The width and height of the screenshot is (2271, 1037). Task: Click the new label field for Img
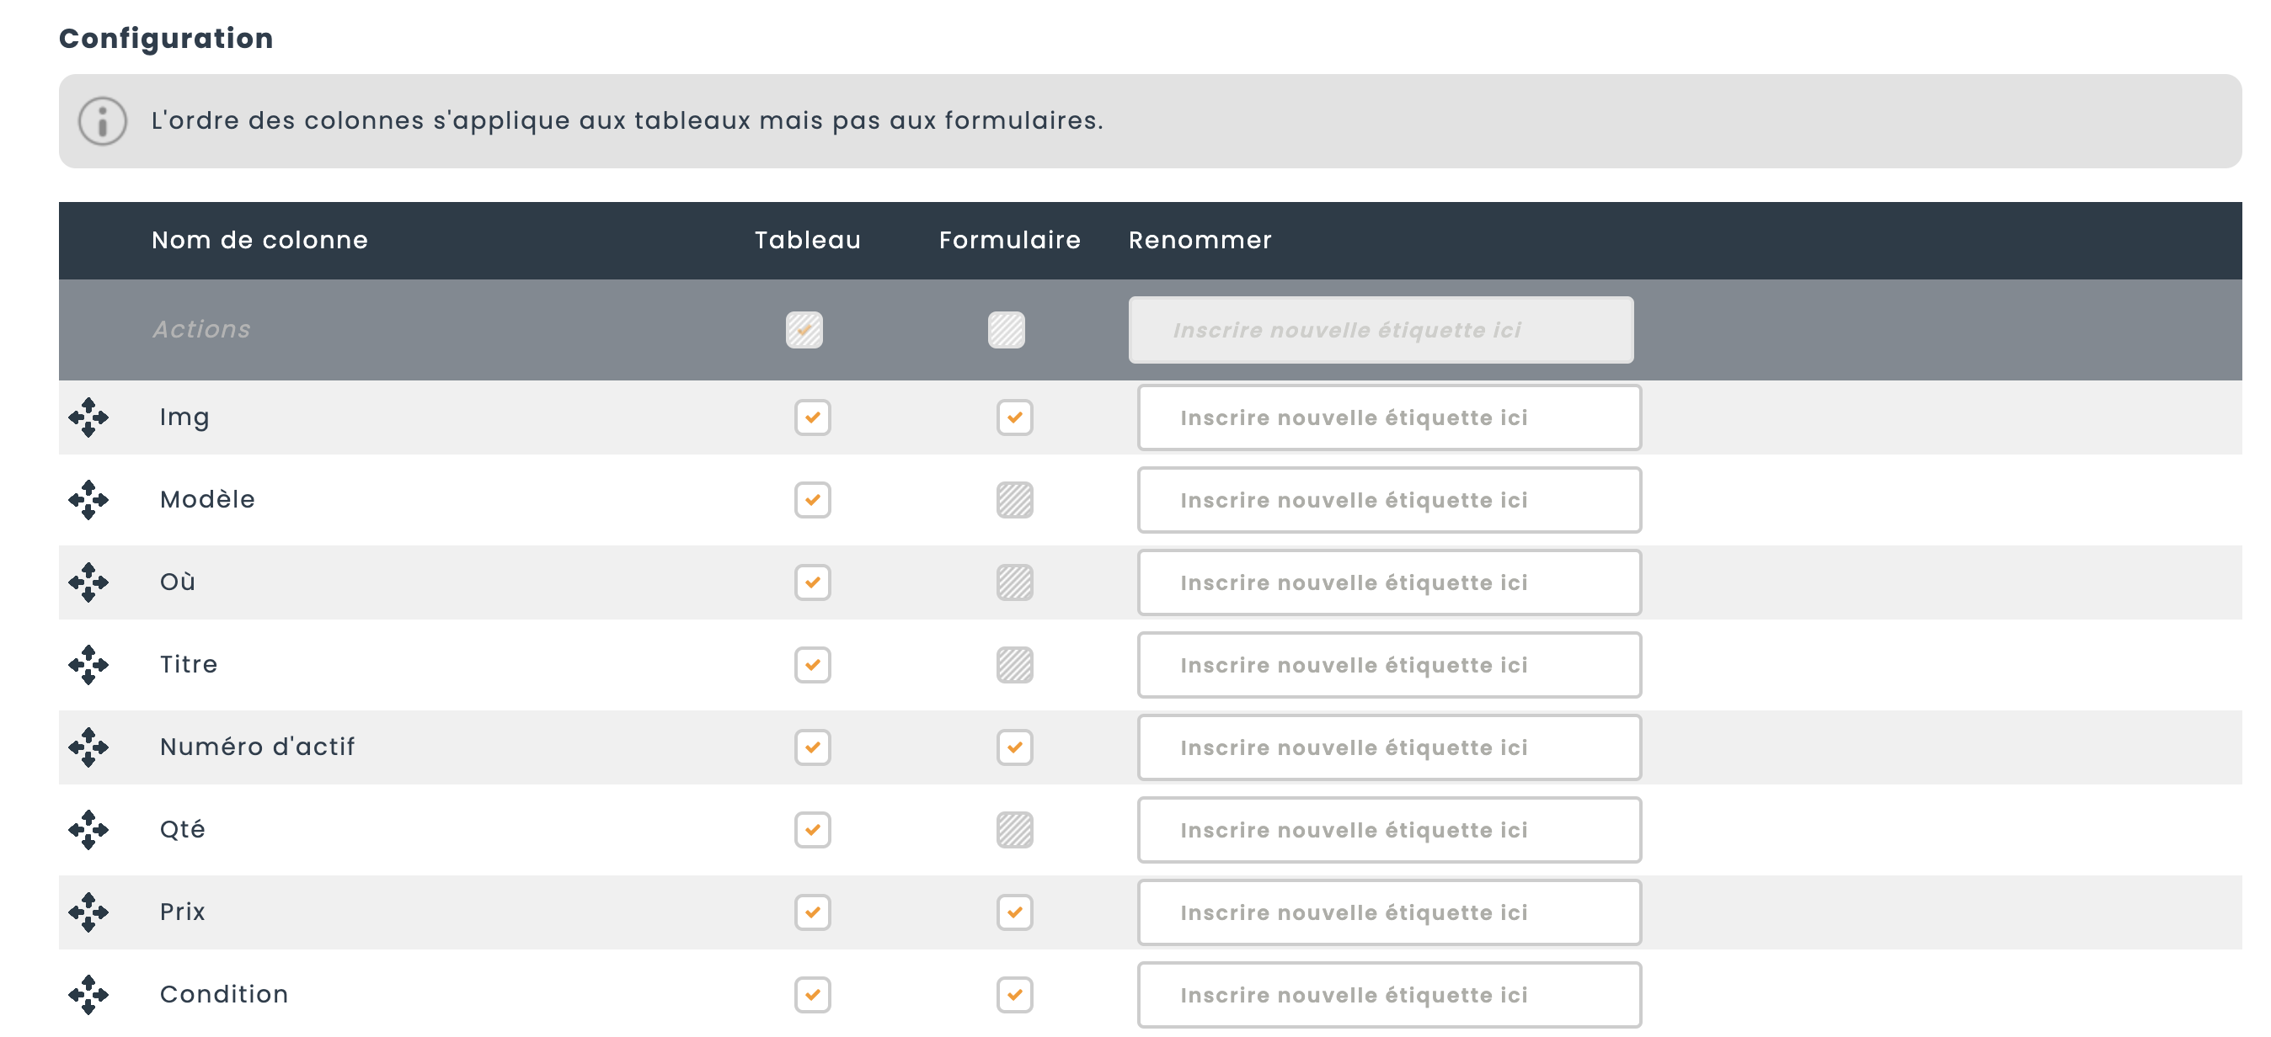coord(1388,417)
